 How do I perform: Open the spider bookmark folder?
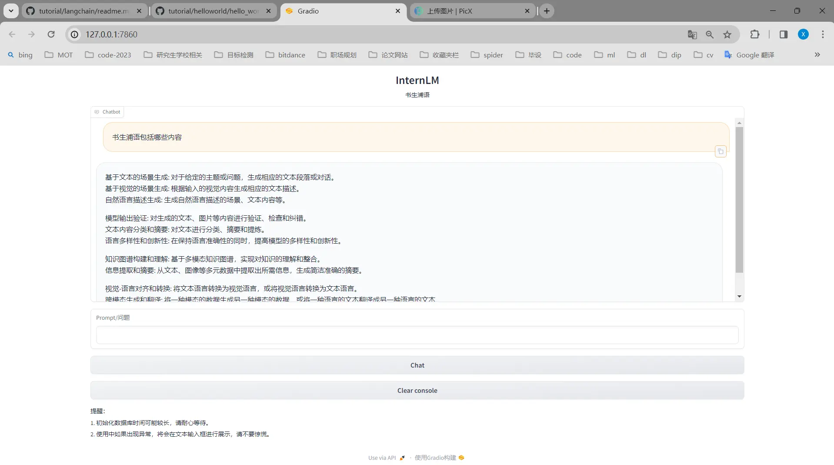point(487,55)
